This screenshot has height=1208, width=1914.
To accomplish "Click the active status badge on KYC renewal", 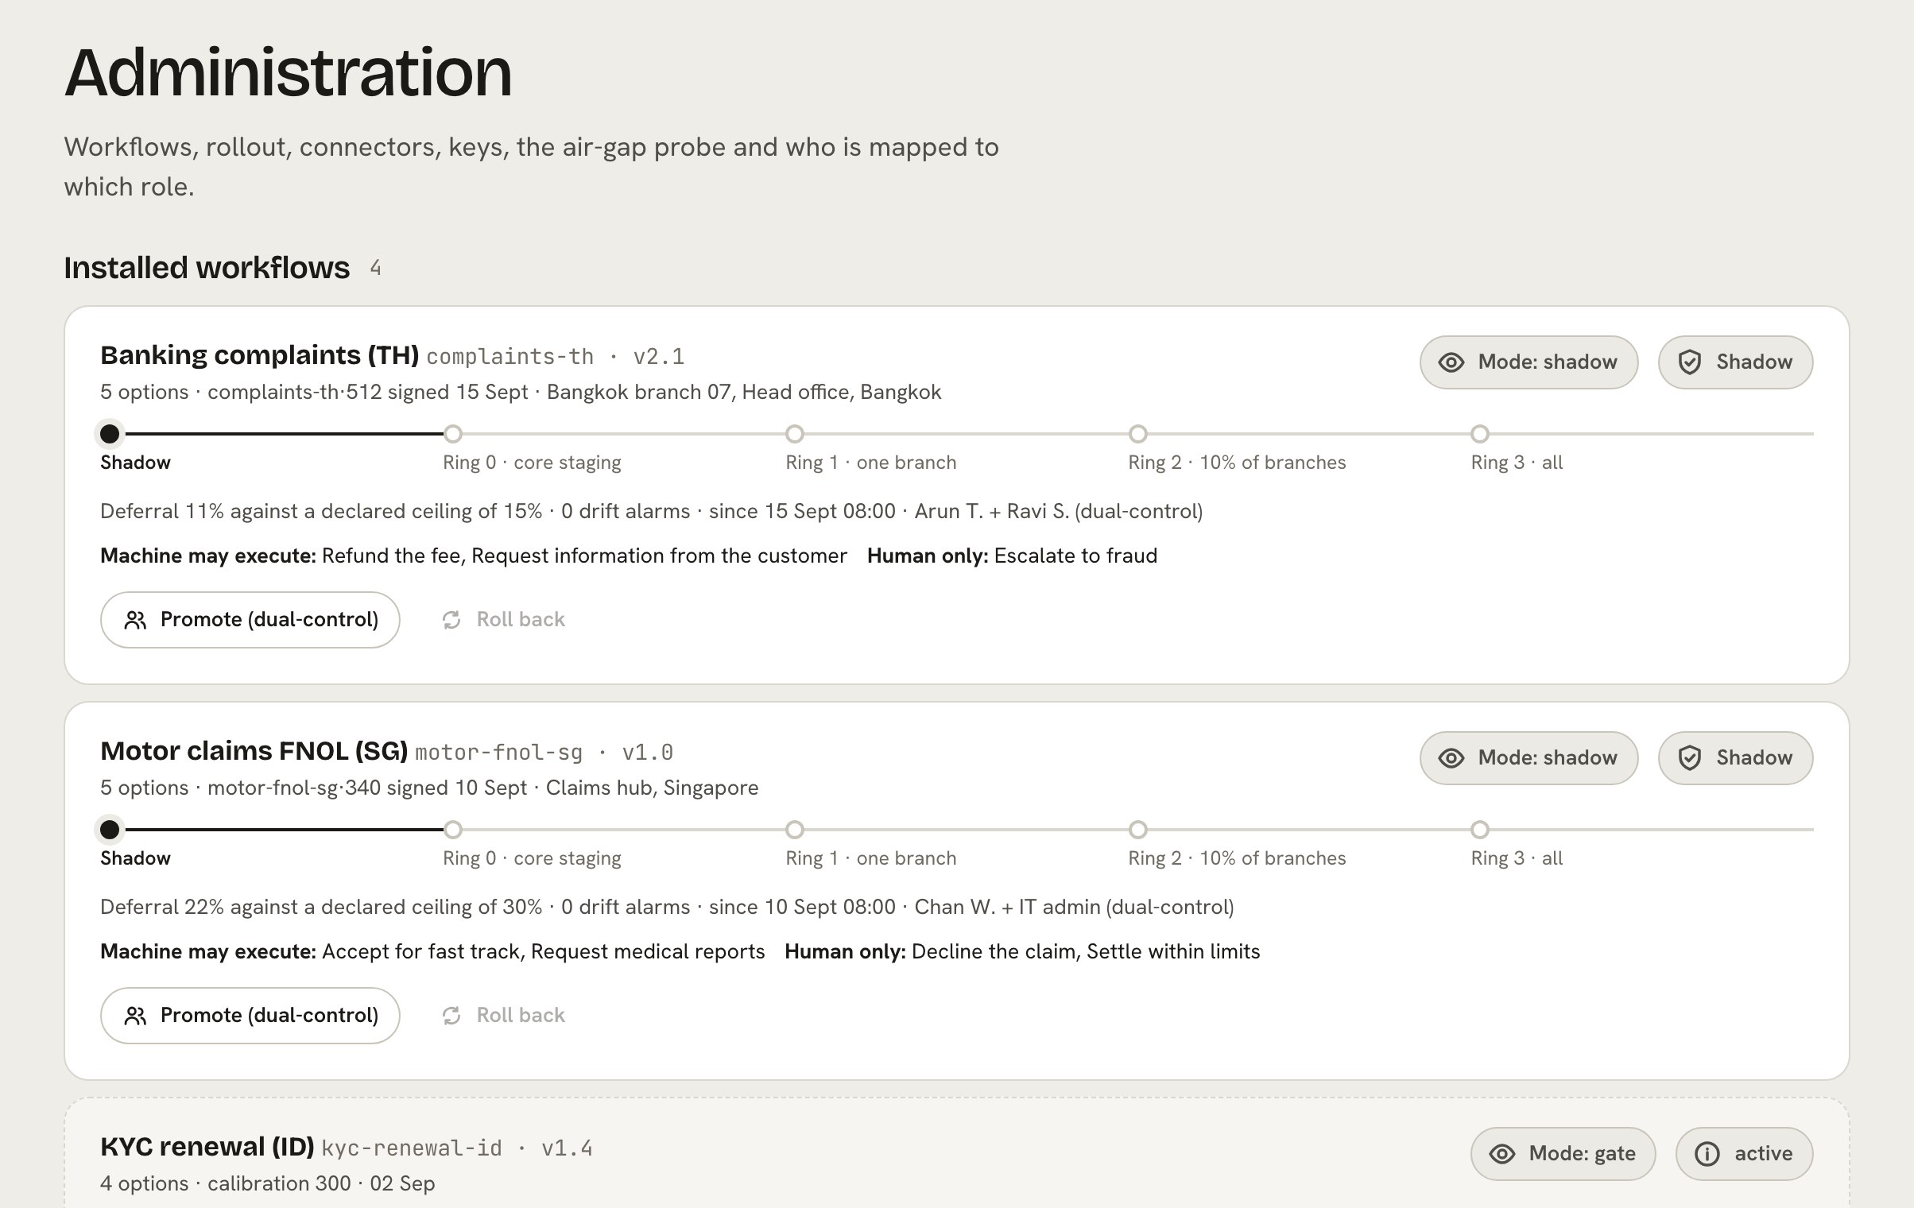I will tap(1744, 1154).
